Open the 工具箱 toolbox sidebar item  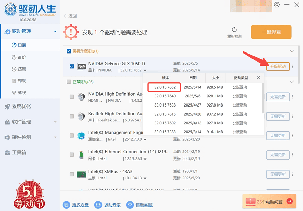pyautogui.click(x=16, y=152)
